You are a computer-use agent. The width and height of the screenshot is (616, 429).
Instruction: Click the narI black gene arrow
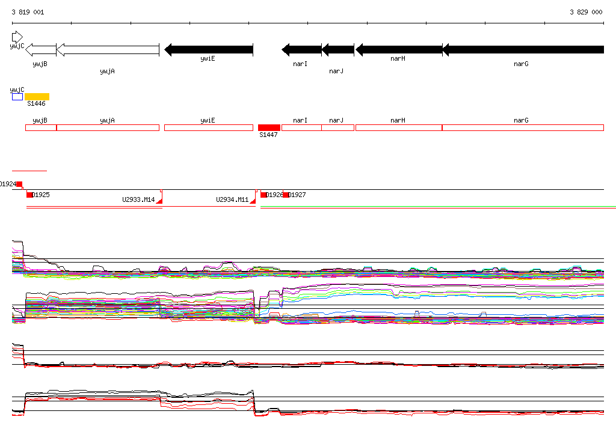tap(302, 49)
